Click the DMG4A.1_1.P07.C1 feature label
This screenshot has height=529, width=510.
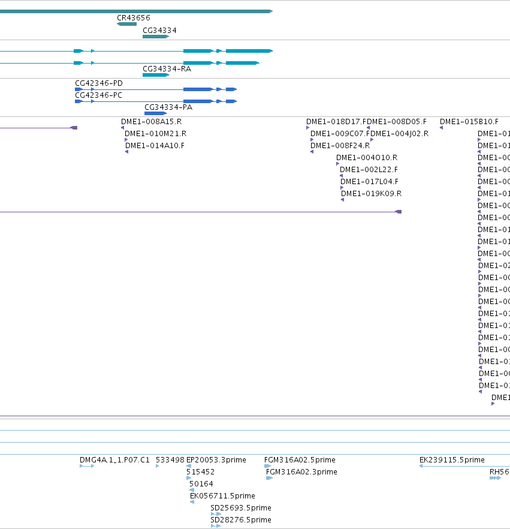tap(114, 460)
